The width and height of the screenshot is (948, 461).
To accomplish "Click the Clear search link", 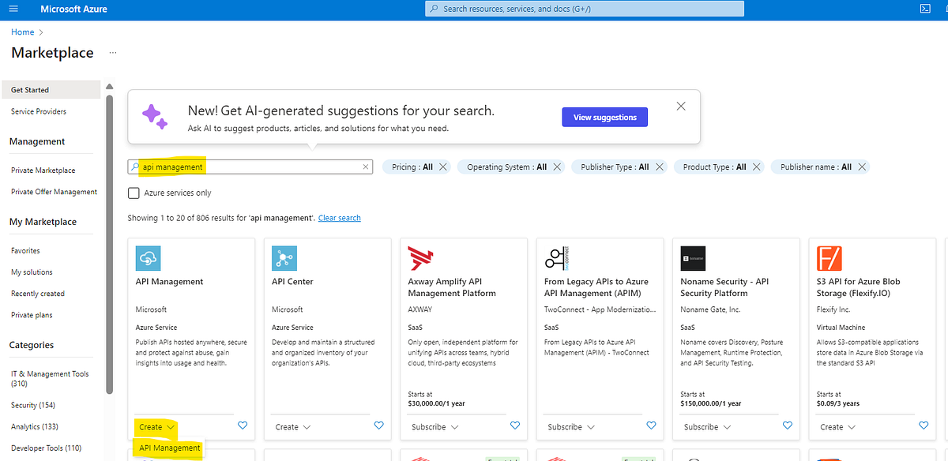I will click(339, 218).
